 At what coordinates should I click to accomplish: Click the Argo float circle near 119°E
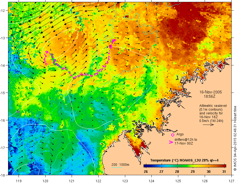tap(18, 112)
